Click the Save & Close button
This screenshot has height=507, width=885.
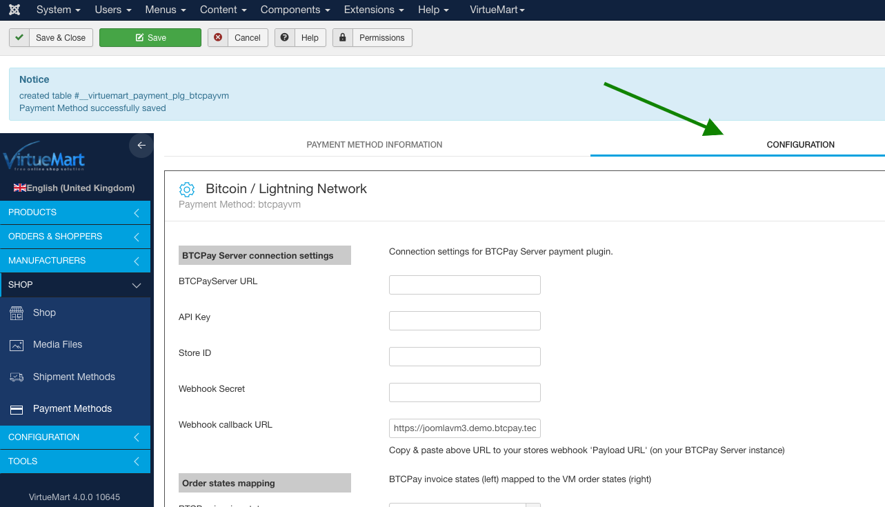[50, 37]
